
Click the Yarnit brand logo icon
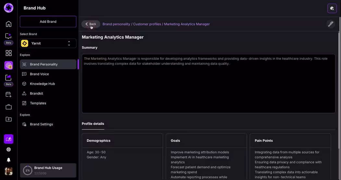point(25,43)
